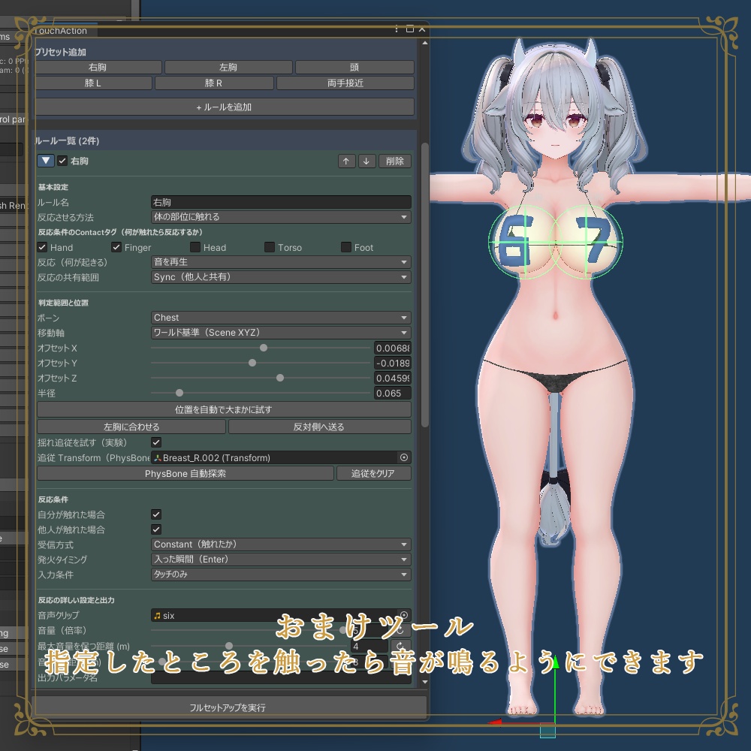Toggle 自分が触れた場合 checkbox
The image size is (751, 751).
156,514
